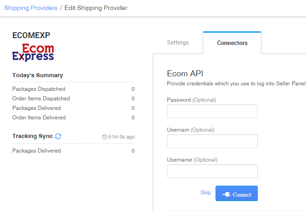The height and width of the screenshot is (212, 306).
Task: Click the plug icon on Connect button
Action: pos(226,194)
